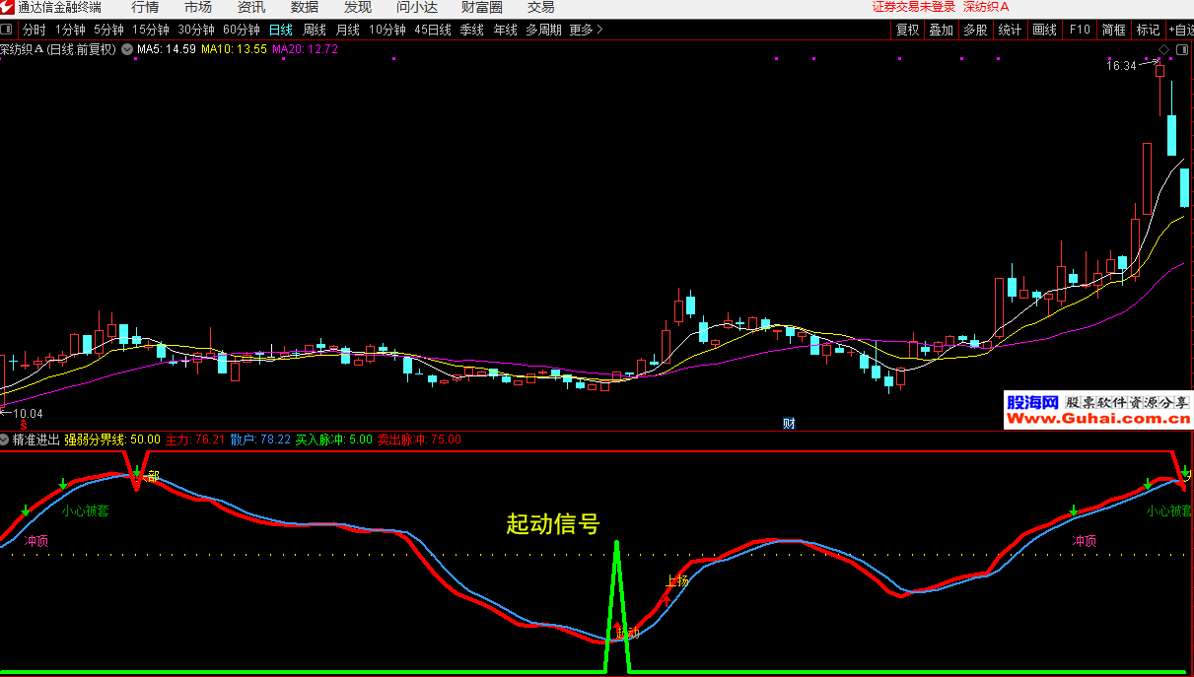Click the blue 财 info marker
This screenshot has width=1194, height=677.
[x=789, y=424]
